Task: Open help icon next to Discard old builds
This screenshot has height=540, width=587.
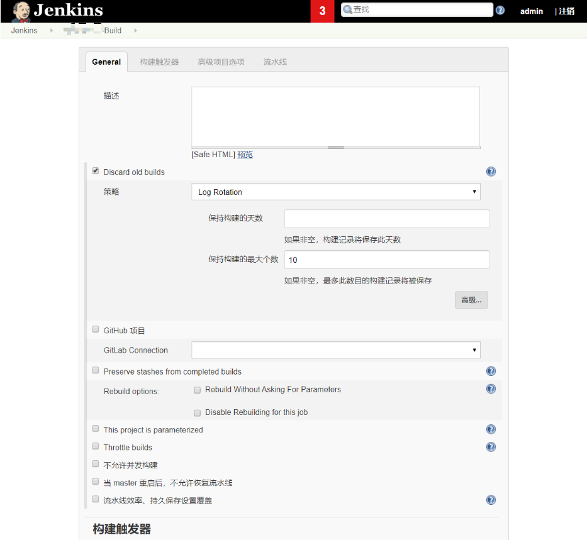Action: 491,171
